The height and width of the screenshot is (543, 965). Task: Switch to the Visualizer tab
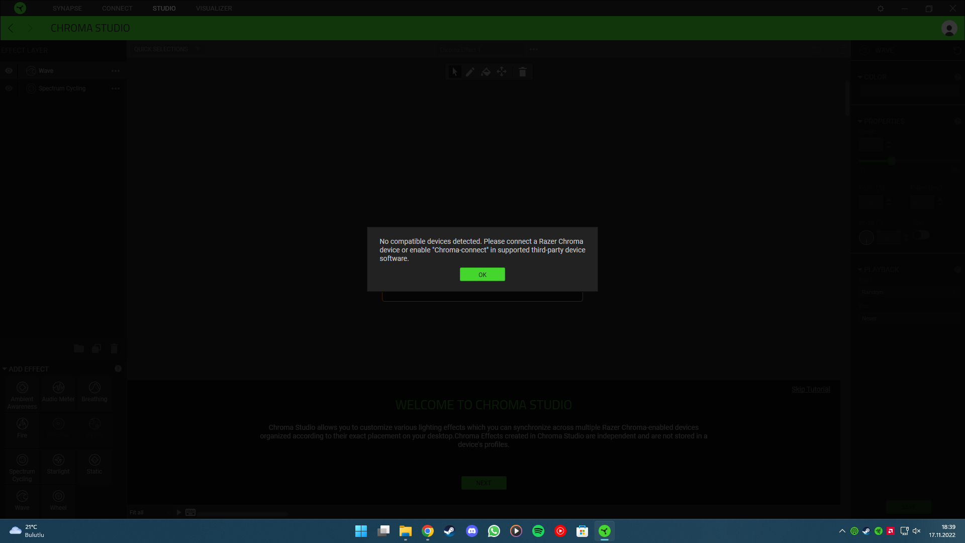tap(214, 9)
